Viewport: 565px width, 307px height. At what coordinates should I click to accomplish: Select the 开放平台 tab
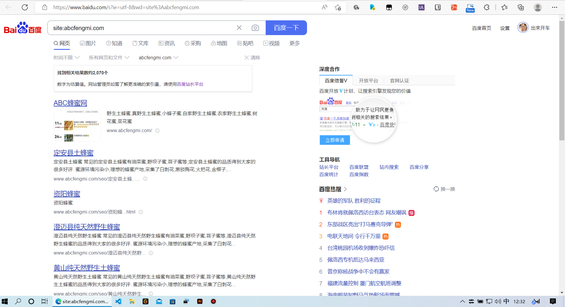pos(368,80)
